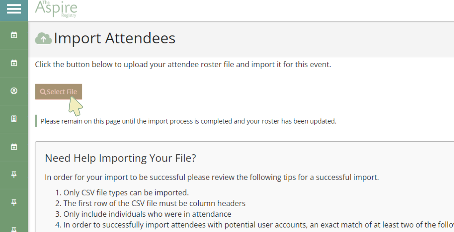Click the "Need Help Importing Your File?" heading

point(120,158)
